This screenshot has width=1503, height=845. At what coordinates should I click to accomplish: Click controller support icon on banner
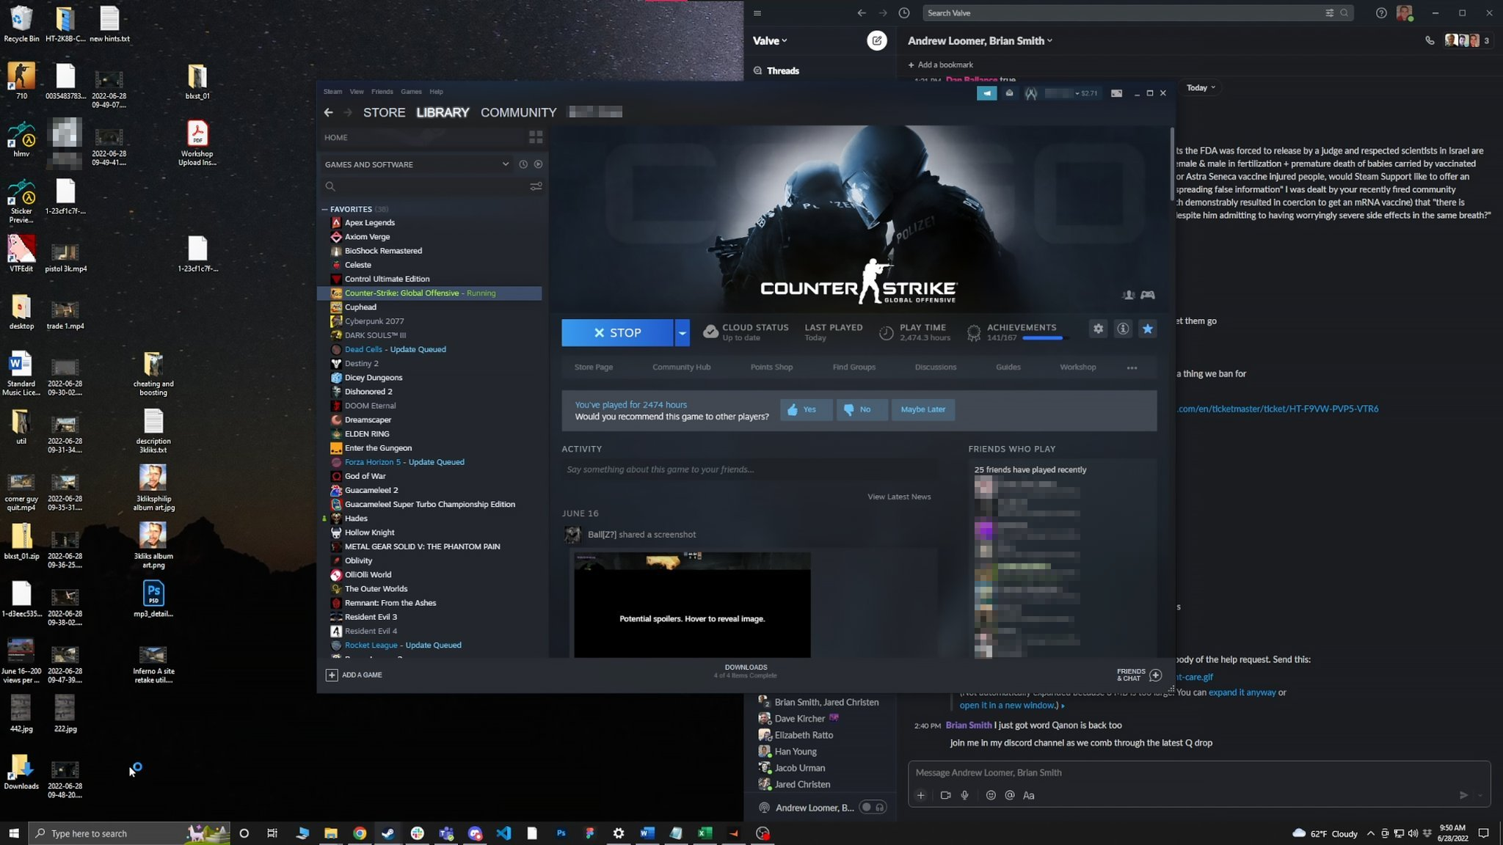(1148, 295)
